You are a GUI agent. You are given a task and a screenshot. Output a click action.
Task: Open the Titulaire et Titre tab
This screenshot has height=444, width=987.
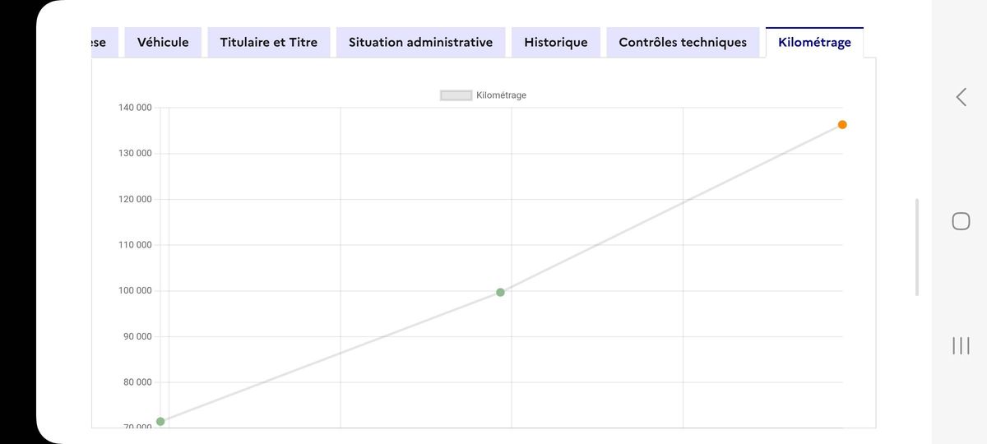(x=268, y=43)
